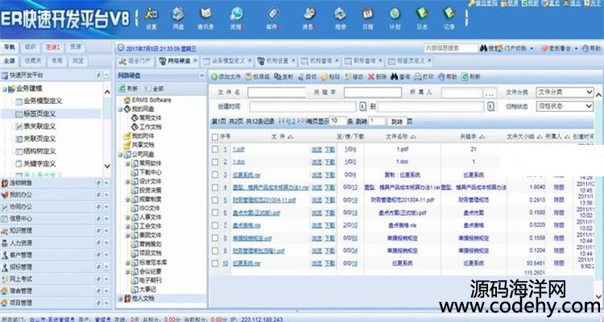
Task: Collapse 我的网盘 node in disk tree
Action: tap(121, 109)
